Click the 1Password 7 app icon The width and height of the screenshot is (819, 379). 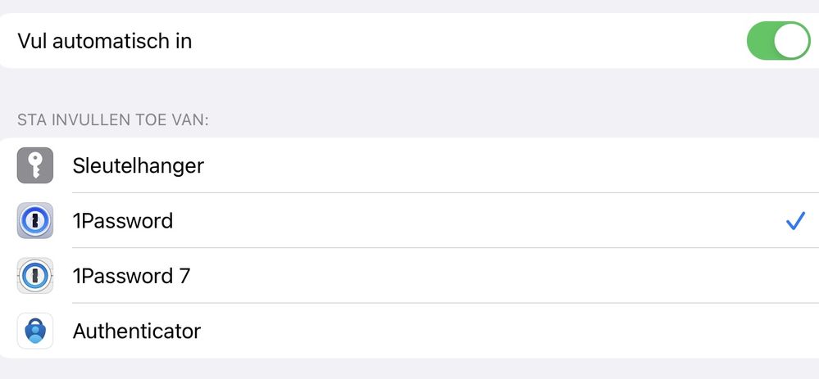pos(35,276)
